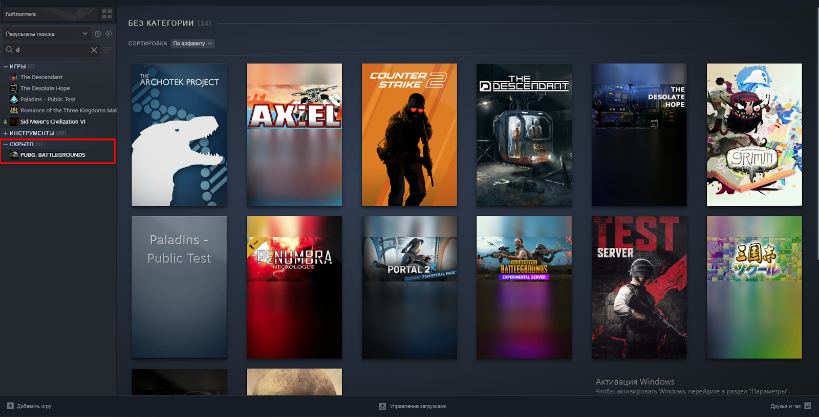Open the downloads manager icon

point(382,406)
